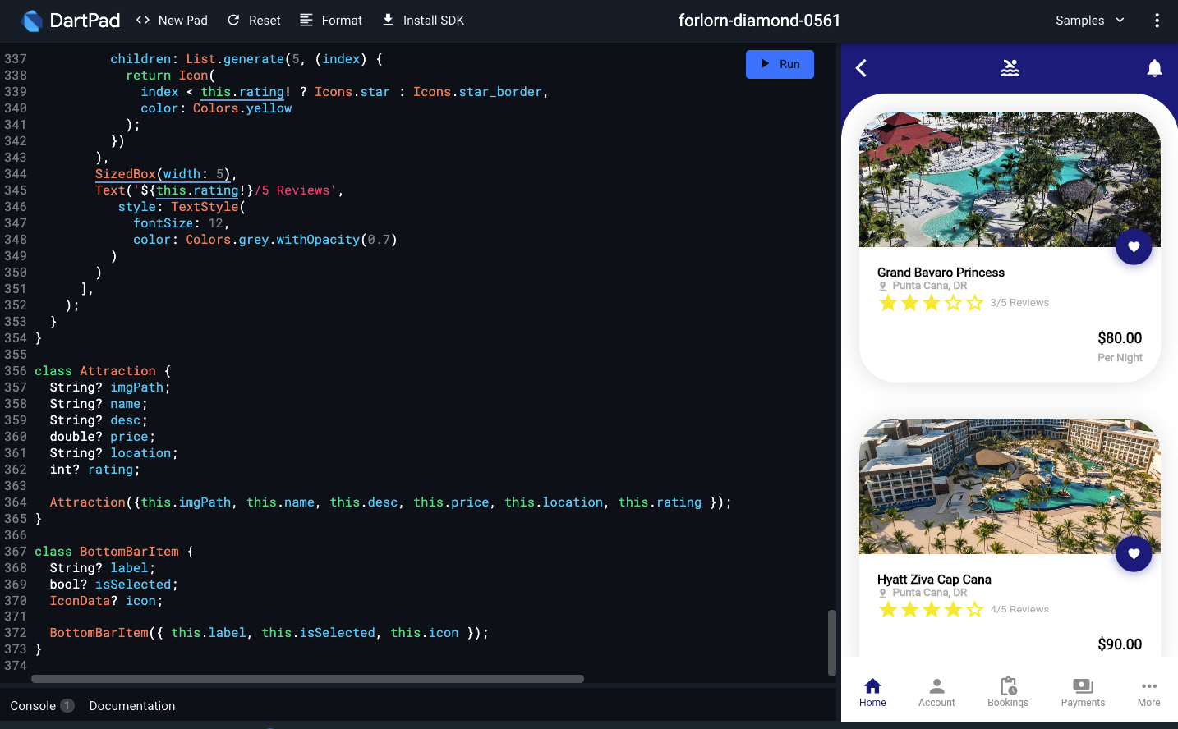1178x729 pixels.
Task: Click the vertical editor scrollbar thumb
Action: coord(831,642)
